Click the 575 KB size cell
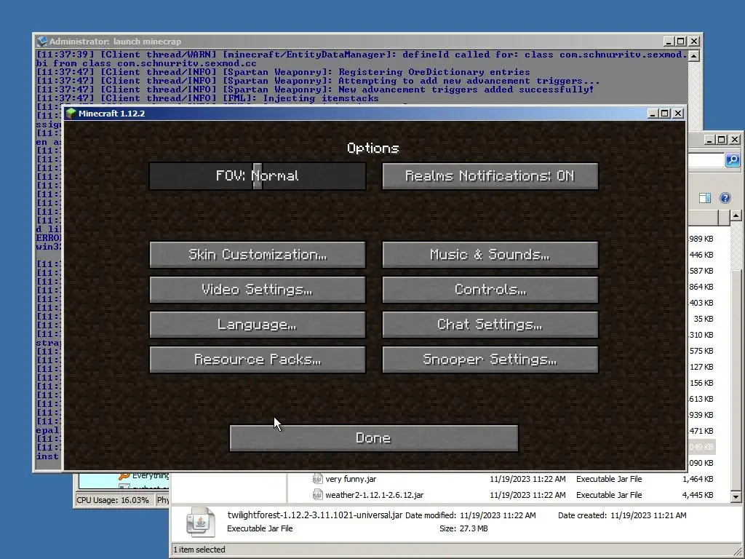The width and height of the screenshot is (745, 559). point(701,351)
